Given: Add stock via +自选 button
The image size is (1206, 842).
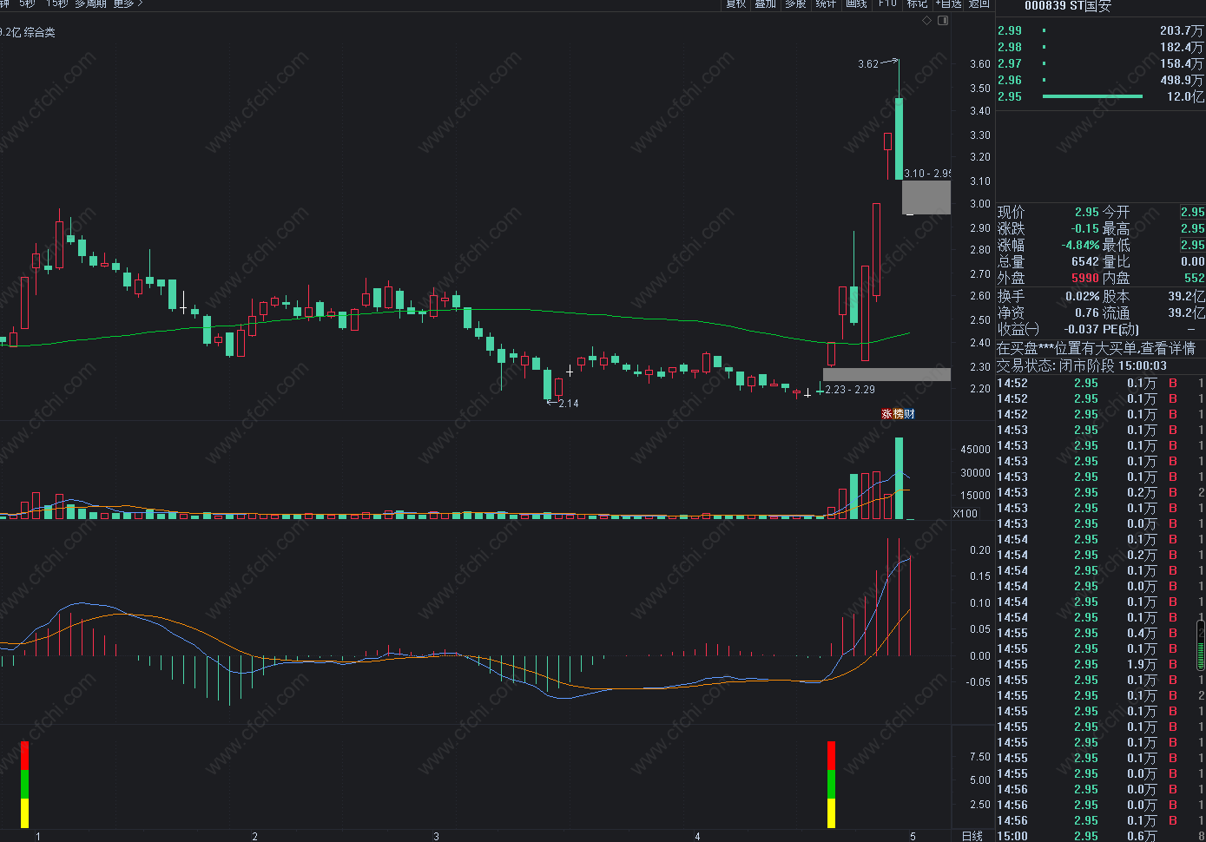Looking at the screenshot, I should 949,4.
